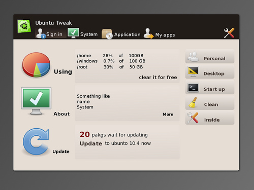Click the disk usage pie chart icon
254x190 pixels.
coord(36,65)
